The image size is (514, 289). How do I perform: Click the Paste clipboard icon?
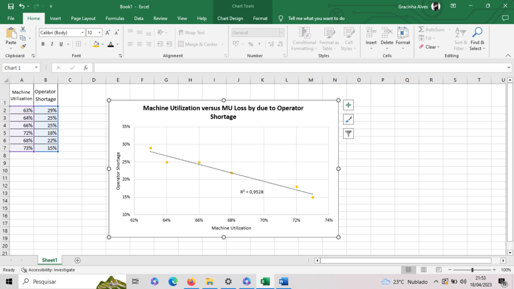pos(11,34)
